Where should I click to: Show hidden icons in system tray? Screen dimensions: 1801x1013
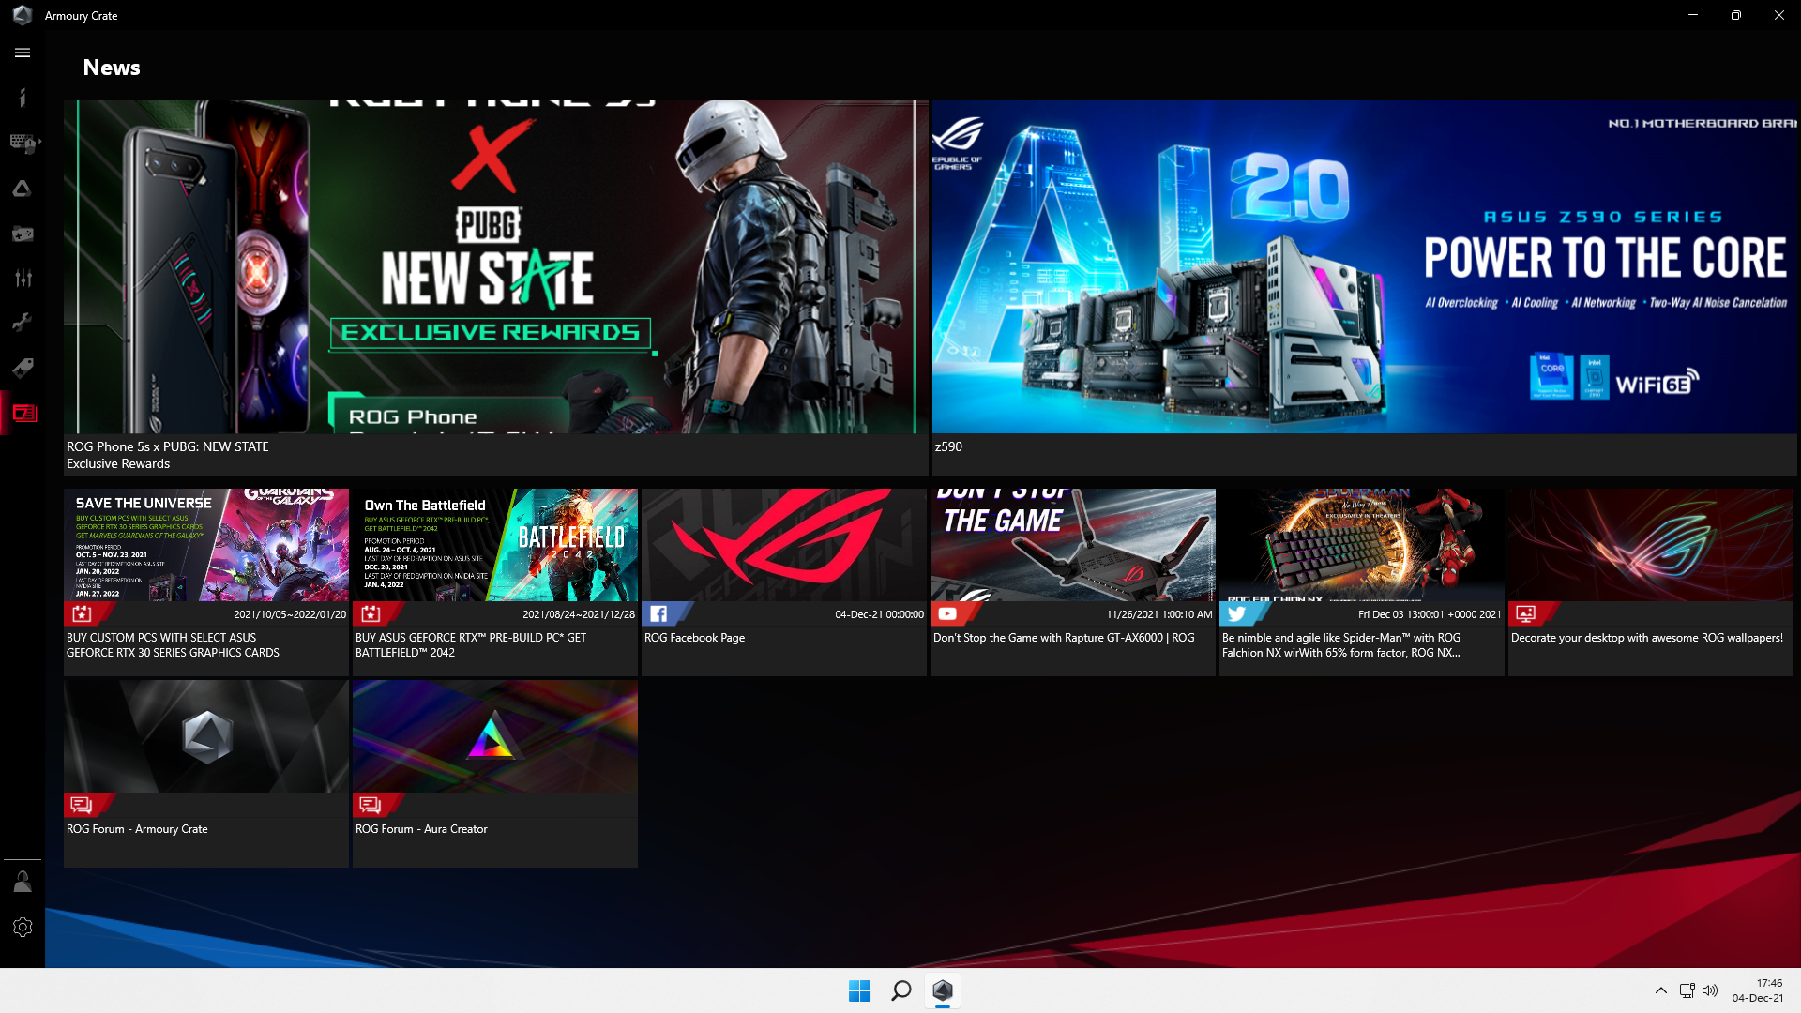[1660, 990]
